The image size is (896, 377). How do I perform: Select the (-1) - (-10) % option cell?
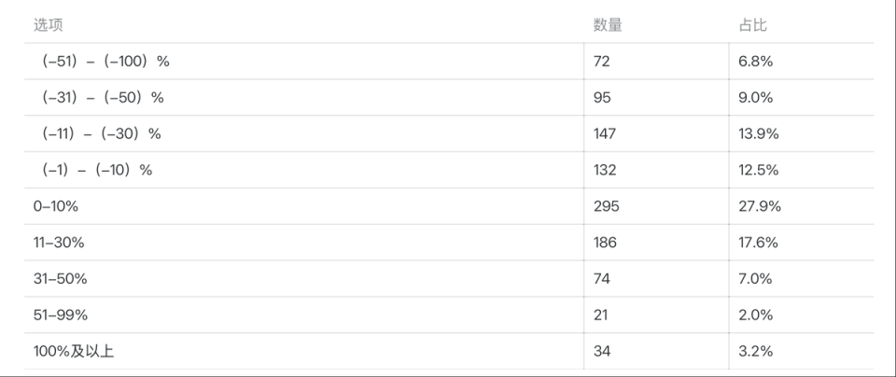pyautogui.click(x=97, y=171)
